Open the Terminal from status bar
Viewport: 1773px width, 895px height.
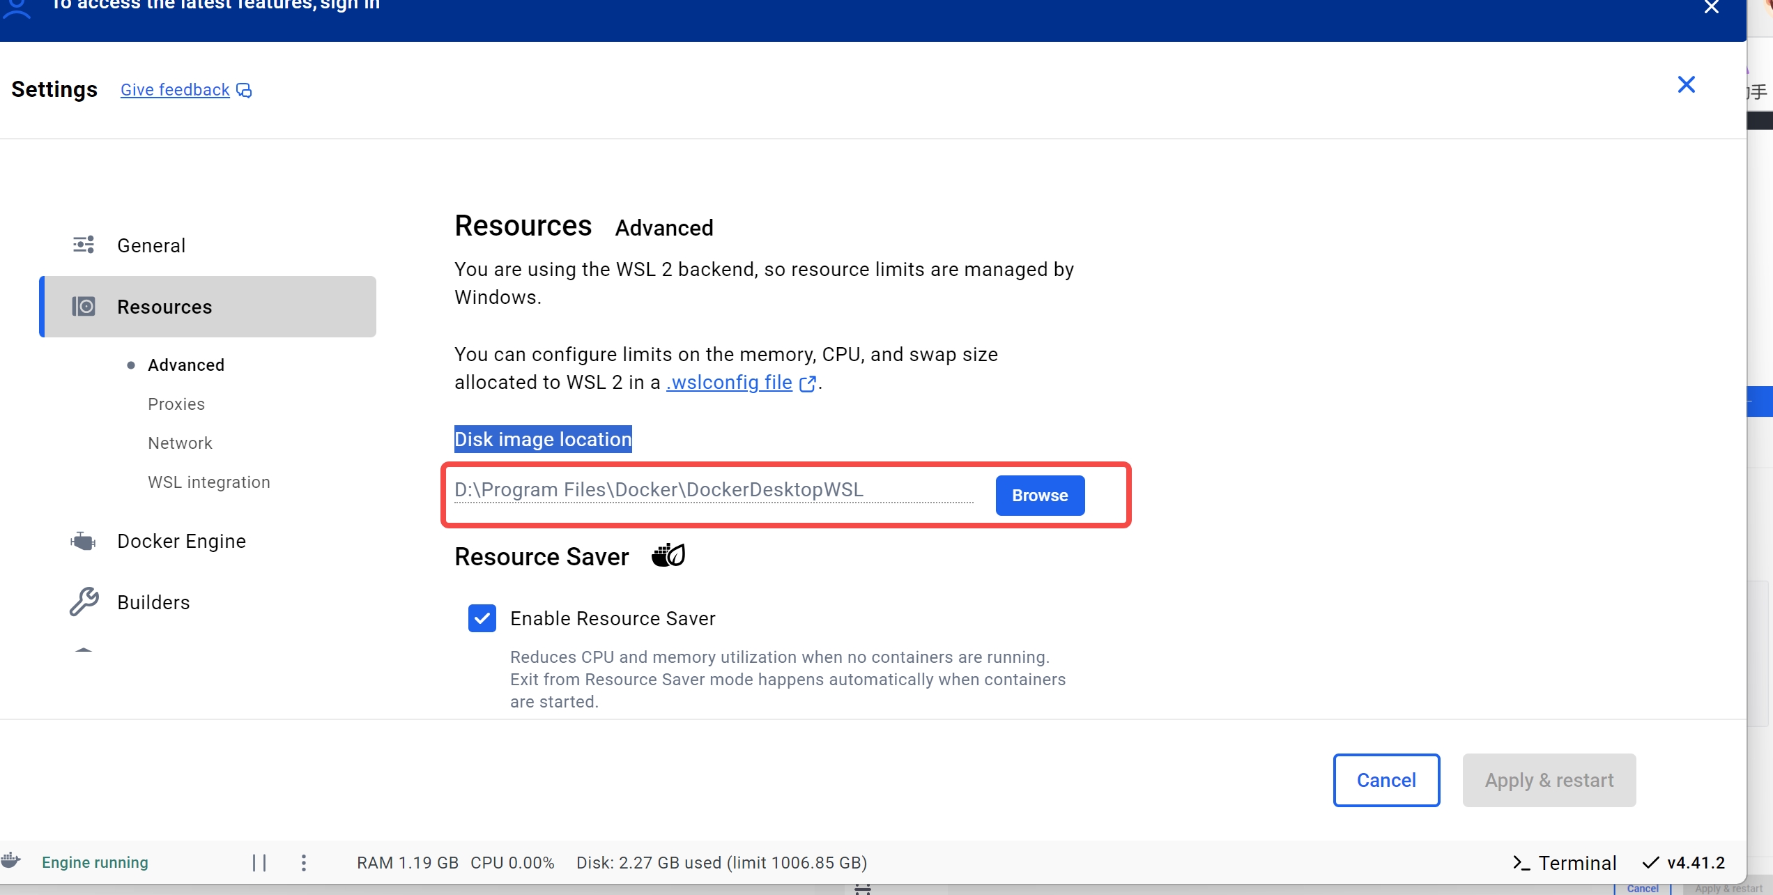tap(1564, 863)
